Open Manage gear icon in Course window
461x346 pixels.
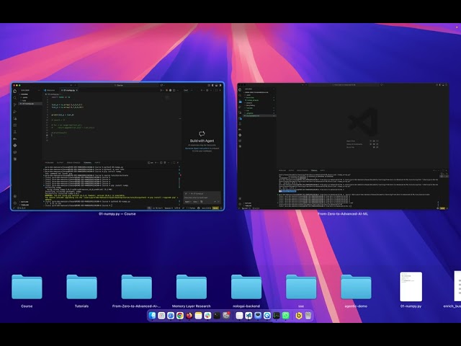(x=15, y=203)
